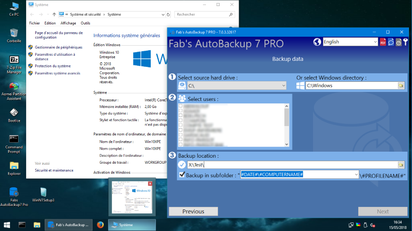Open the Corbeille recycle bin icon
This screenshot has width=412, height=231.
pos(14,36)
